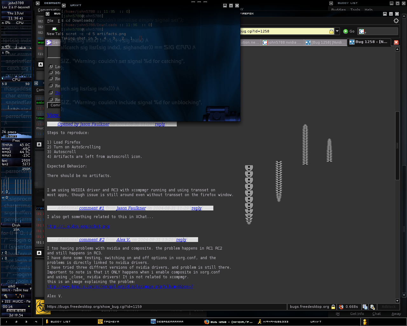This screenshot has height=326, width=407.
Task: Switch to the 'john5788 nvidia' Google tab
Action: pos(282,42)
